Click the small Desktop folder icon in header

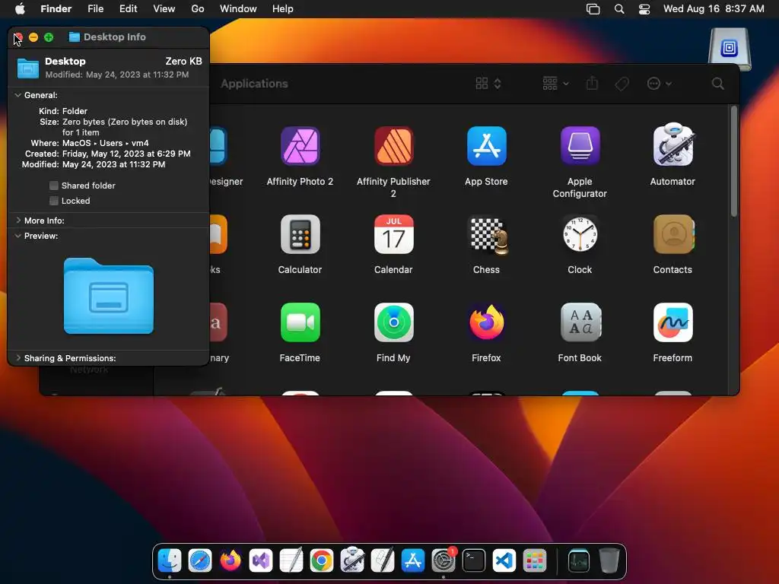coord(28,68)
